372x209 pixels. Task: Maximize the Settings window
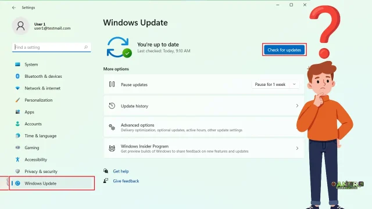coord(291,5)
